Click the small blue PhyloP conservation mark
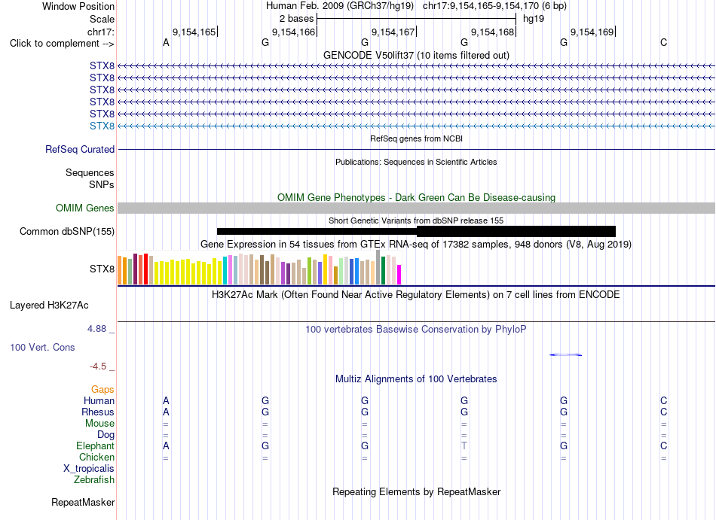 pyautogui.click(x=566, y=354)
